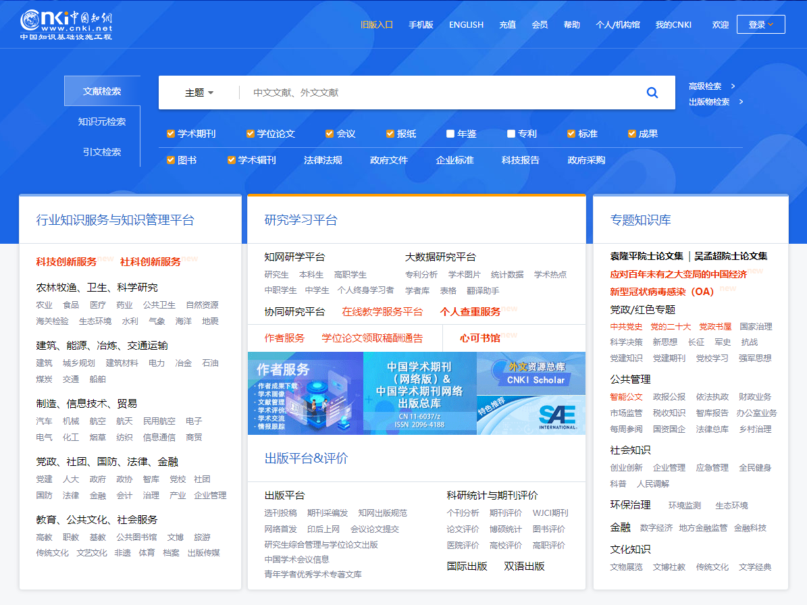Open 出版物检索 publication search
The image size is (807, 605).
click(716, 102)
